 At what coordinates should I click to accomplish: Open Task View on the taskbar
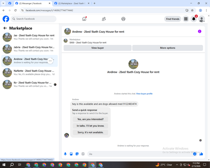pyautogui.click(x=20, y=165)
